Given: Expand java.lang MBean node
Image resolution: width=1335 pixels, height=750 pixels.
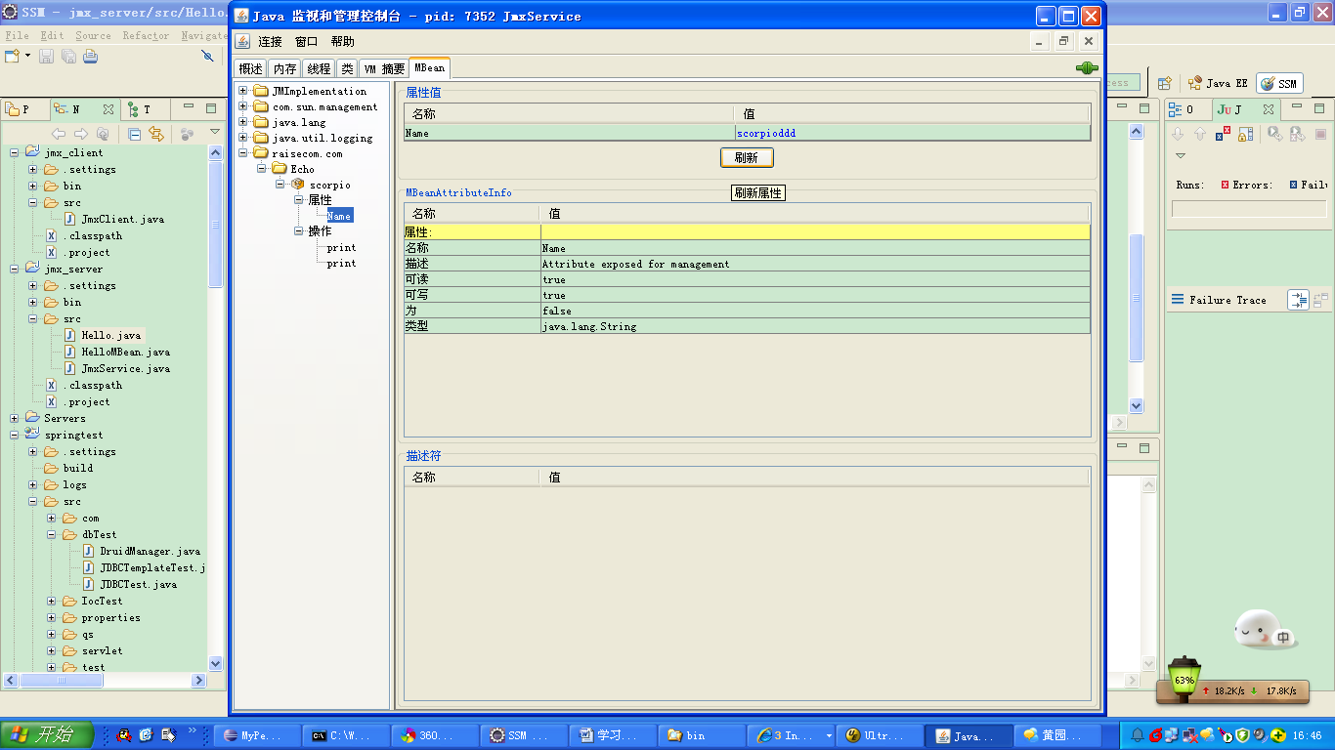Looking at the screenshot, I should pyautogui.click(x=243, y=122).
